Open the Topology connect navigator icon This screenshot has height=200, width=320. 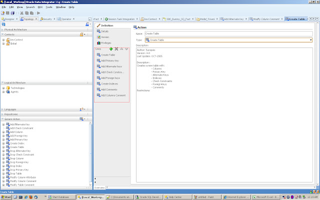tap(88, 24)
